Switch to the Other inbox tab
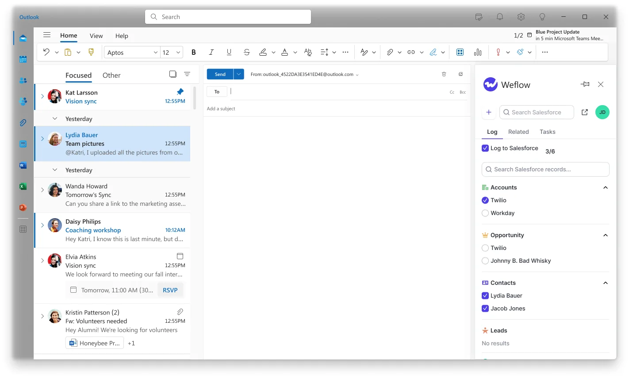 [111, 75]
